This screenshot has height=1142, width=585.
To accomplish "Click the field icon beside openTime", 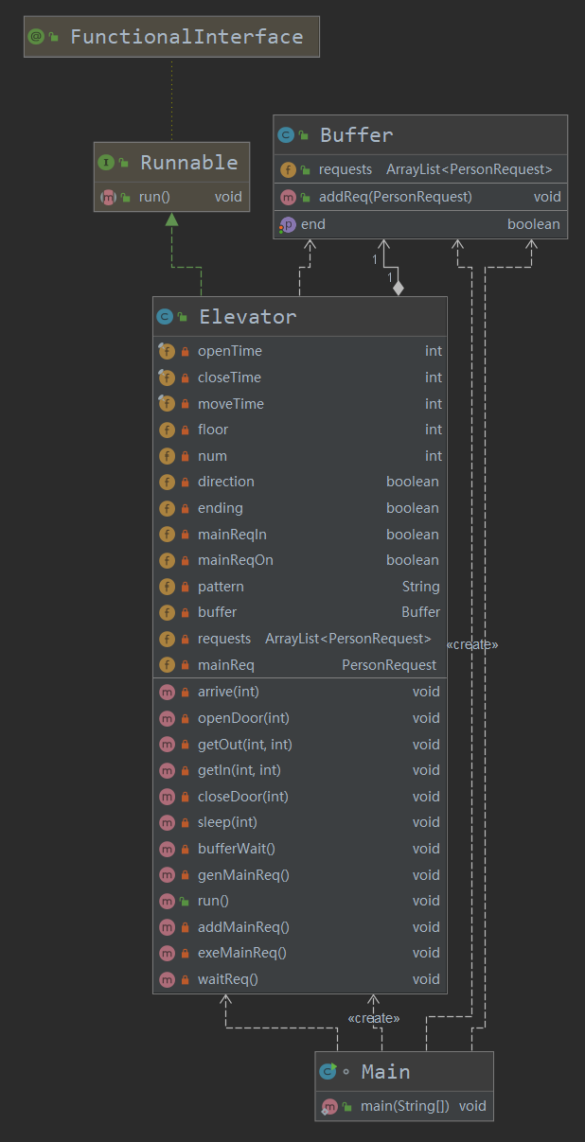I will pos(167,351).
